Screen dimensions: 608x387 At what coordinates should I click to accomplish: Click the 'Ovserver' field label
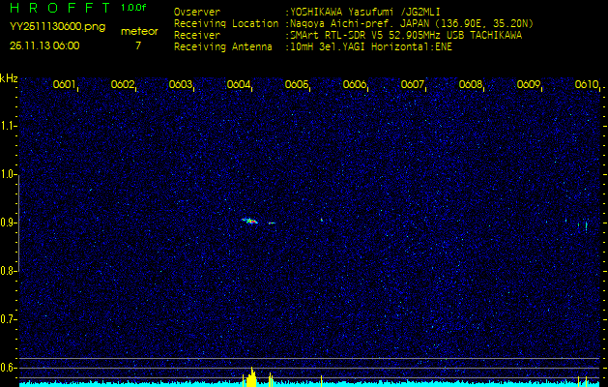click(197, 12)
